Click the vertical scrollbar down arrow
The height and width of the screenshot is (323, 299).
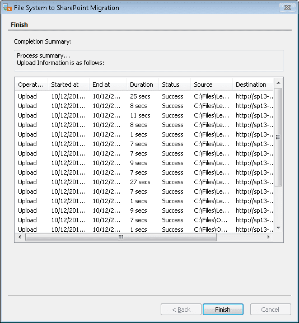click(x=278, y=228)
